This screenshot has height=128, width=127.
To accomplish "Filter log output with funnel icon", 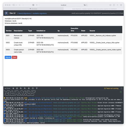I will [37, 88].
